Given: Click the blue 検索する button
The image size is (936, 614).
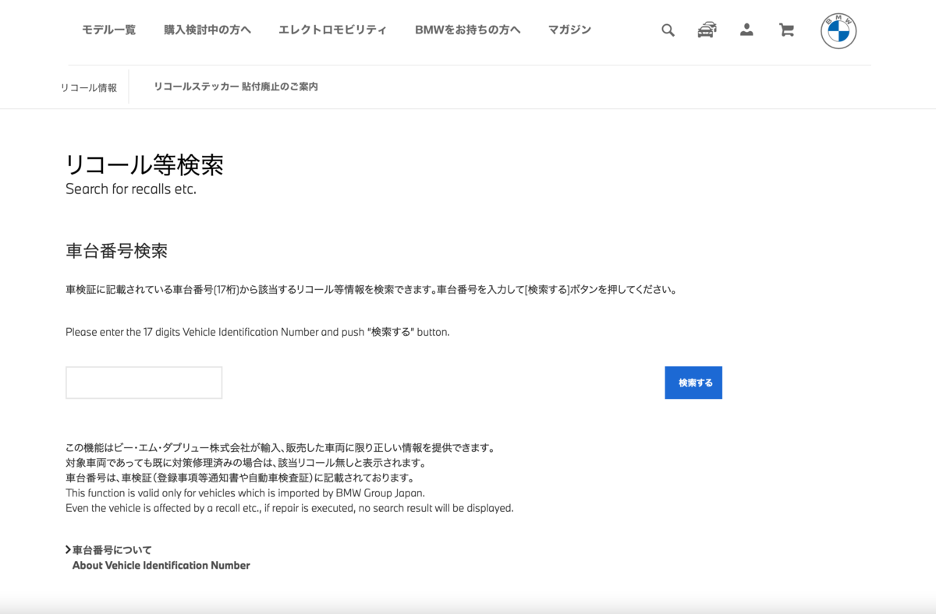Looking at the screenshot, I should pyautogui.click(x=693, y=383).
